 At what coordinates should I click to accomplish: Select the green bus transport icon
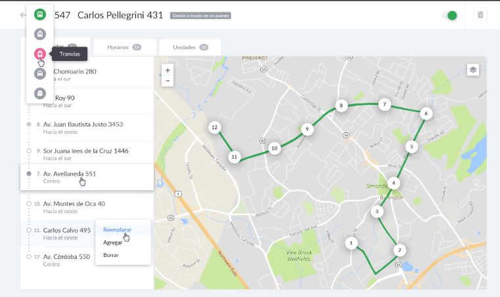point(40,14)
